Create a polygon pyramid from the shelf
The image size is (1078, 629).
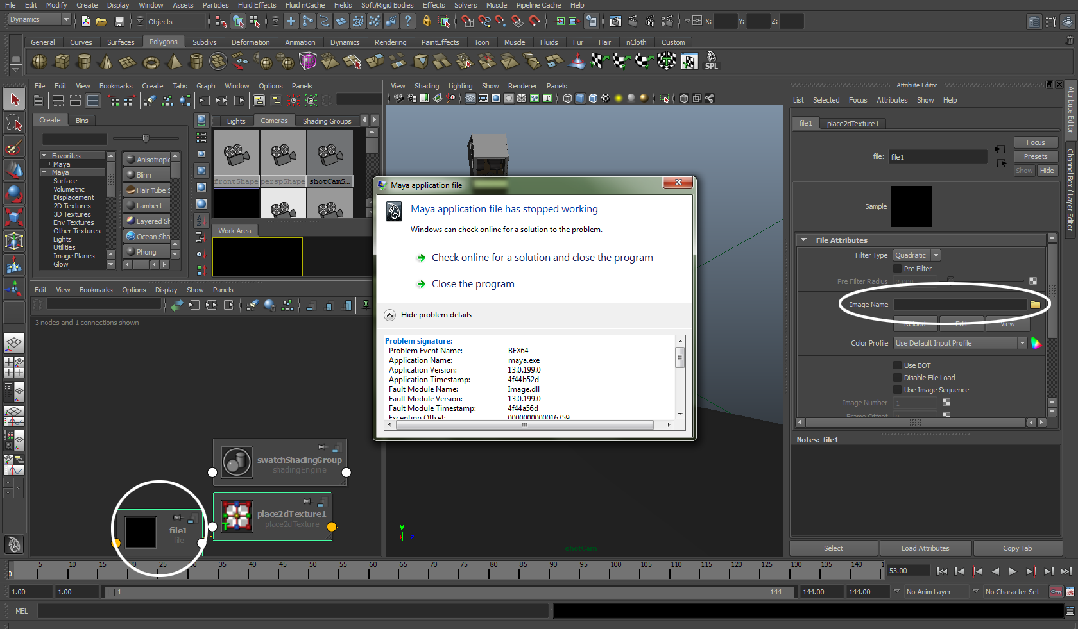click(x=174, y=62)
